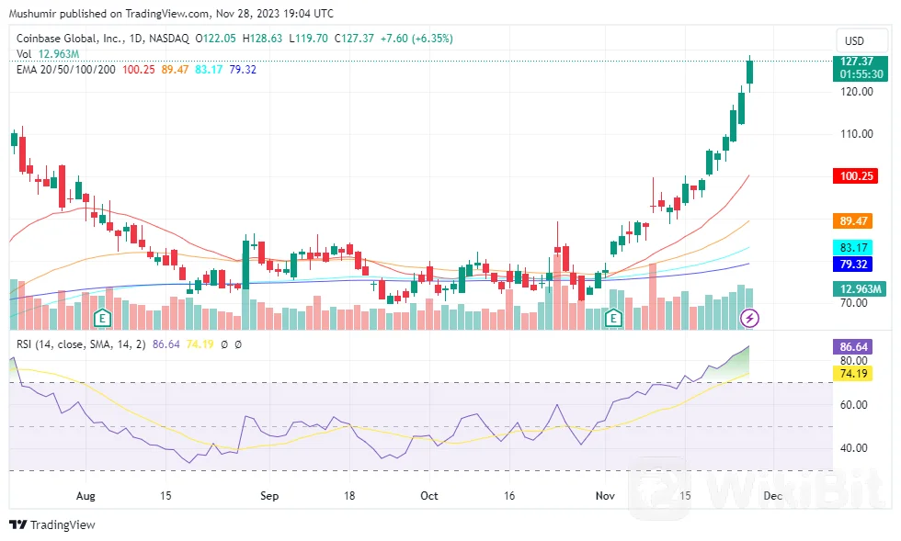Click the RSI (14, close, SMA, 14, 2) legend
The image size is (901, 541).
82,344
